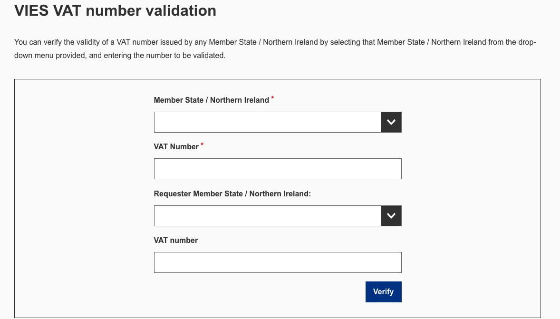Open the Requester Member State select box
Image resolution: width=560 pixels, height=319 pixels.
(x=278, y=216)
